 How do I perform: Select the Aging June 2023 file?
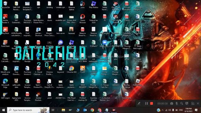click(16, 96)
